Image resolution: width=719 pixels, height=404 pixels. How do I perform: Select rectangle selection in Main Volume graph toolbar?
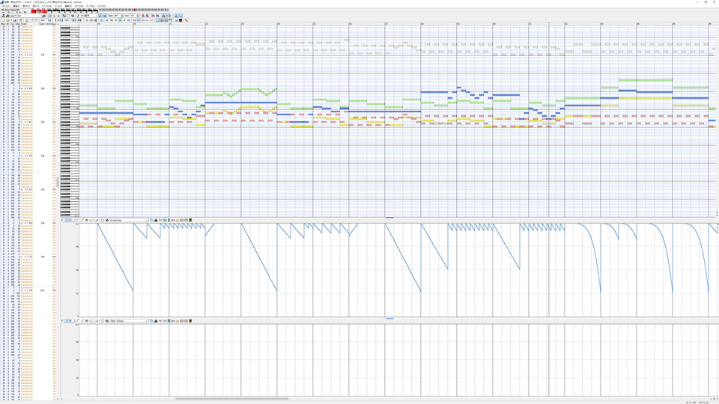click(x=103, y=321)
